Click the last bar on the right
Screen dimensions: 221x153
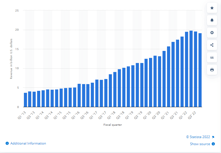[x=200, y=70]
